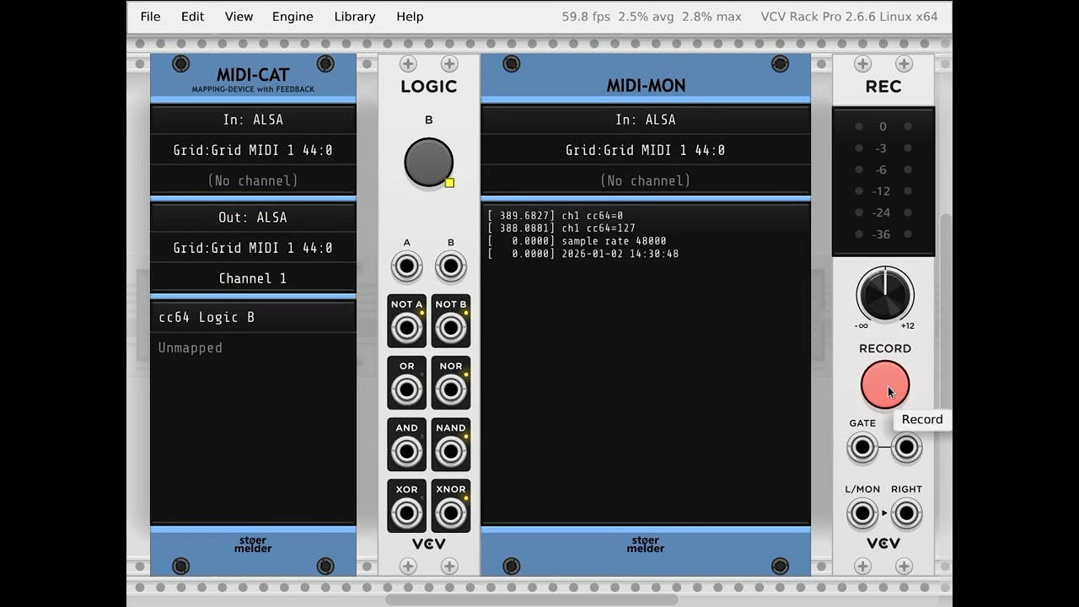Click the L/MON input jack

pos(862,513)
